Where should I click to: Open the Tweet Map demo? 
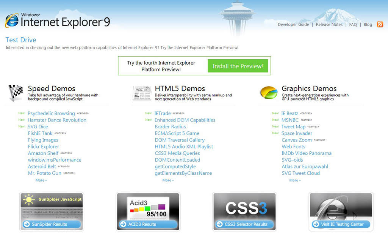(x=294, y=126)
